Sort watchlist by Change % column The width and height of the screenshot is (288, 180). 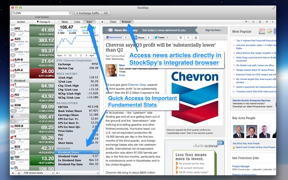point(43,22)
